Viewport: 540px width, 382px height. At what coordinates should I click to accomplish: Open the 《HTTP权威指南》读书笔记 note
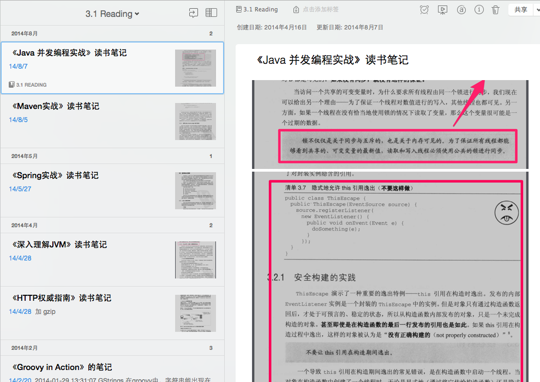coord(112,313)
